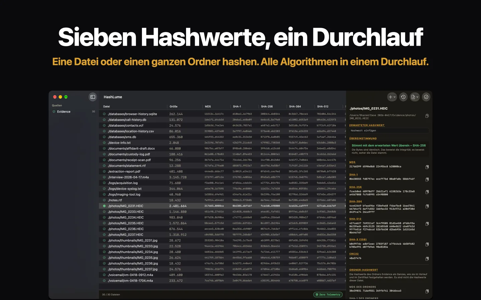Copy the SHA-512 hash value
The image size is (481, 300).
(427, 224)
